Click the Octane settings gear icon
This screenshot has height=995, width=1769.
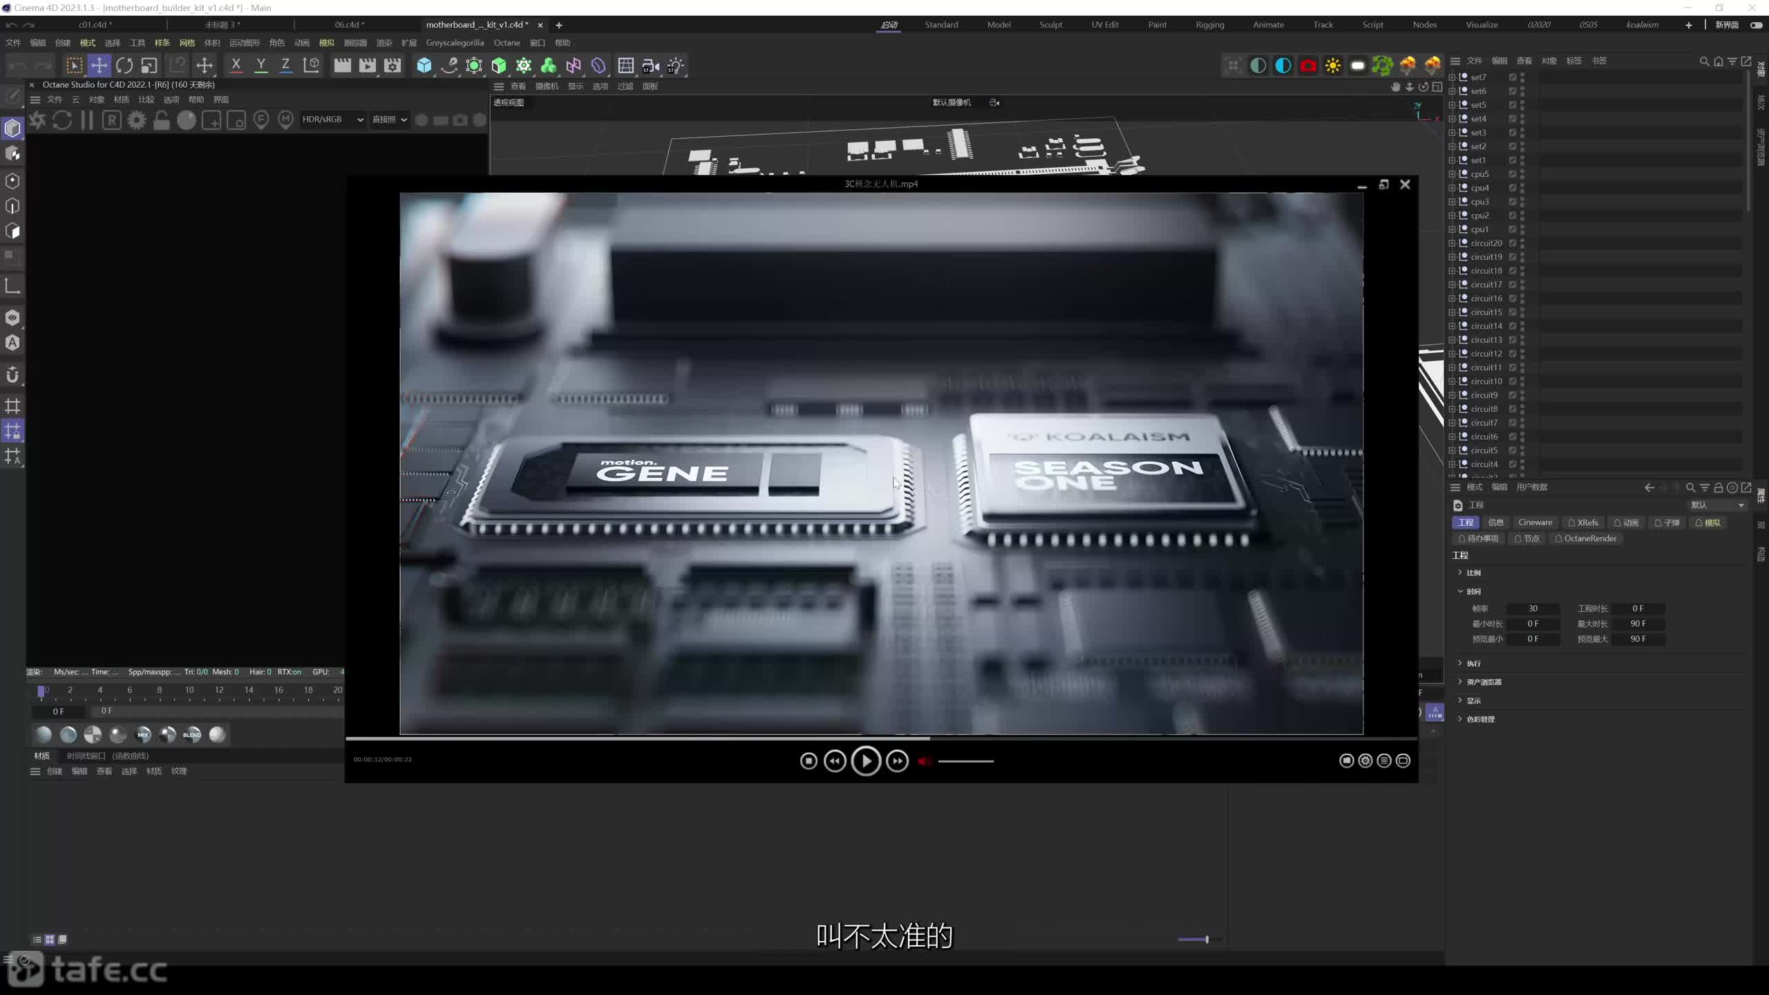coord(137,120)
